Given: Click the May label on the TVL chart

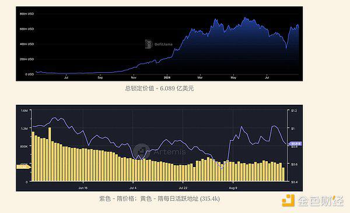Looking at the screenshot, I should 233,77.
